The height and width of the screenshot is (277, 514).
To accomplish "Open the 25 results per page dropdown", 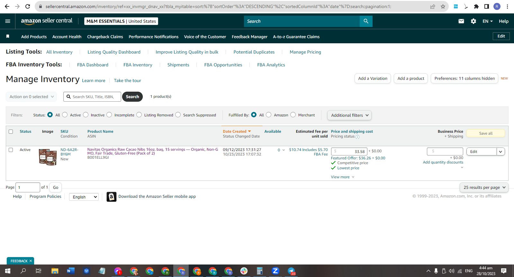I will click(484, 188).
